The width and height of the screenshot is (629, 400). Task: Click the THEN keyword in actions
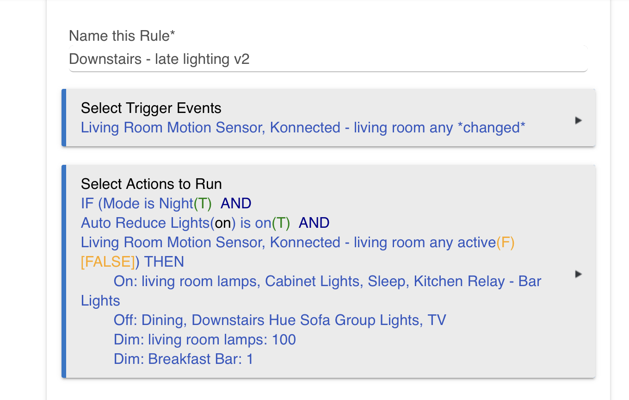164,262
